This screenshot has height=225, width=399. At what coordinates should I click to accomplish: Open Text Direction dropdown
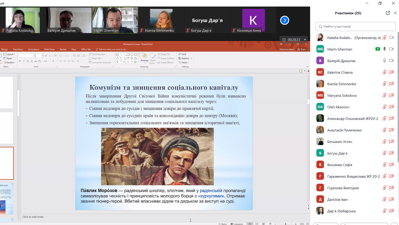[x=98, y=54]
